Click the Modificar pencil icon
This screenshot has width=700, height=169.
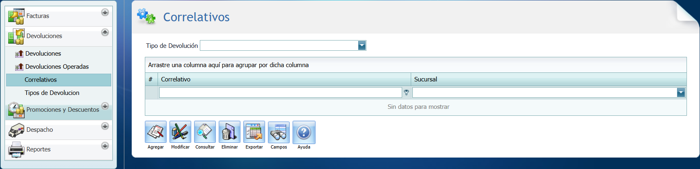tap(180, 132)
